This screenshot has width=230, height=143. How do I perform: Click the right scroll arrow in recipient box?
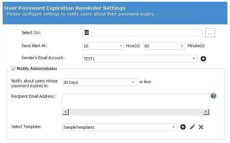(206, 112)
